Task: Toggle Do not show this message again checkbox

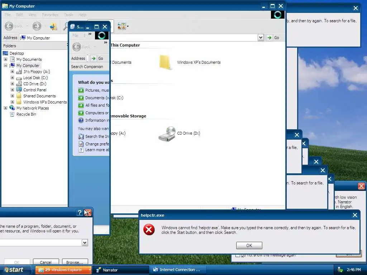Action: pyautogui.click(x=238, y=255)
